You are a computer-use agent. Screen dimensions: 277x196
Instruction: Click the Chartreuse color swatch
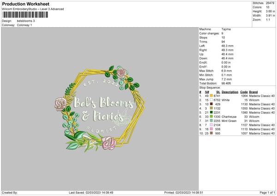211,116
